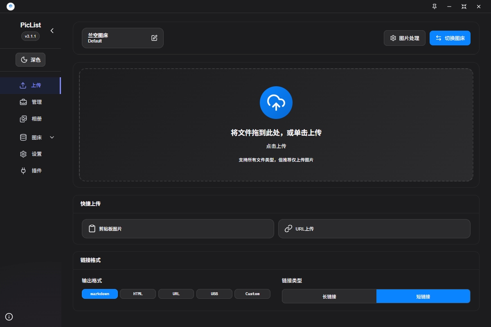491x327 pixels.
Task: Switch link type to 长链接
Action: (329, 296)
